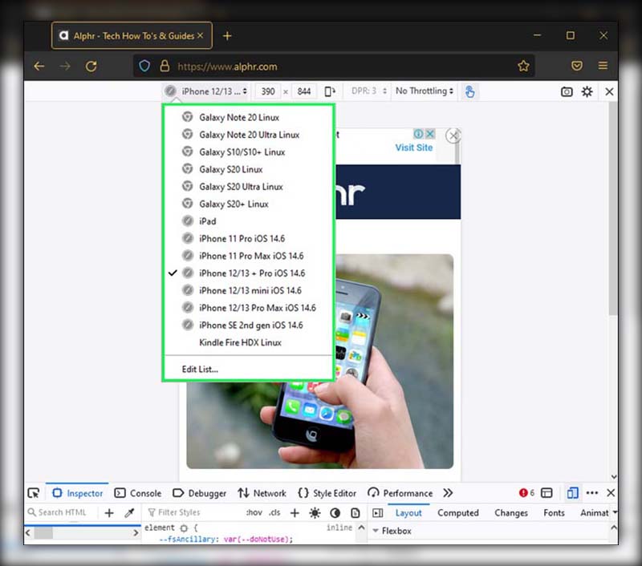Toggle the sidebar pane icon beside Layout
The height and width of the screenshot is (566, 642).
click(378, 513)
